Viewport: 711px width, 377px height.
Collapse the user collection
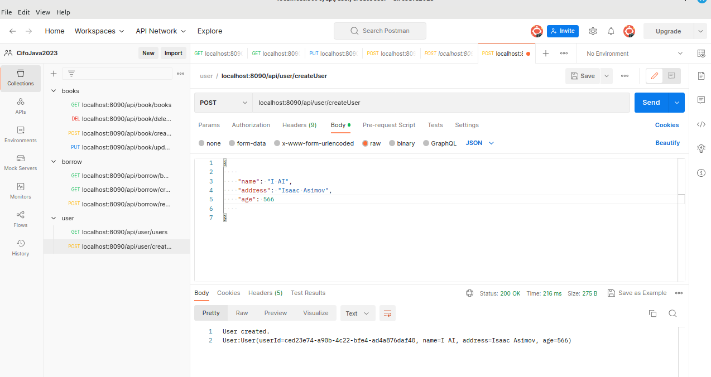tap(54, 218)
